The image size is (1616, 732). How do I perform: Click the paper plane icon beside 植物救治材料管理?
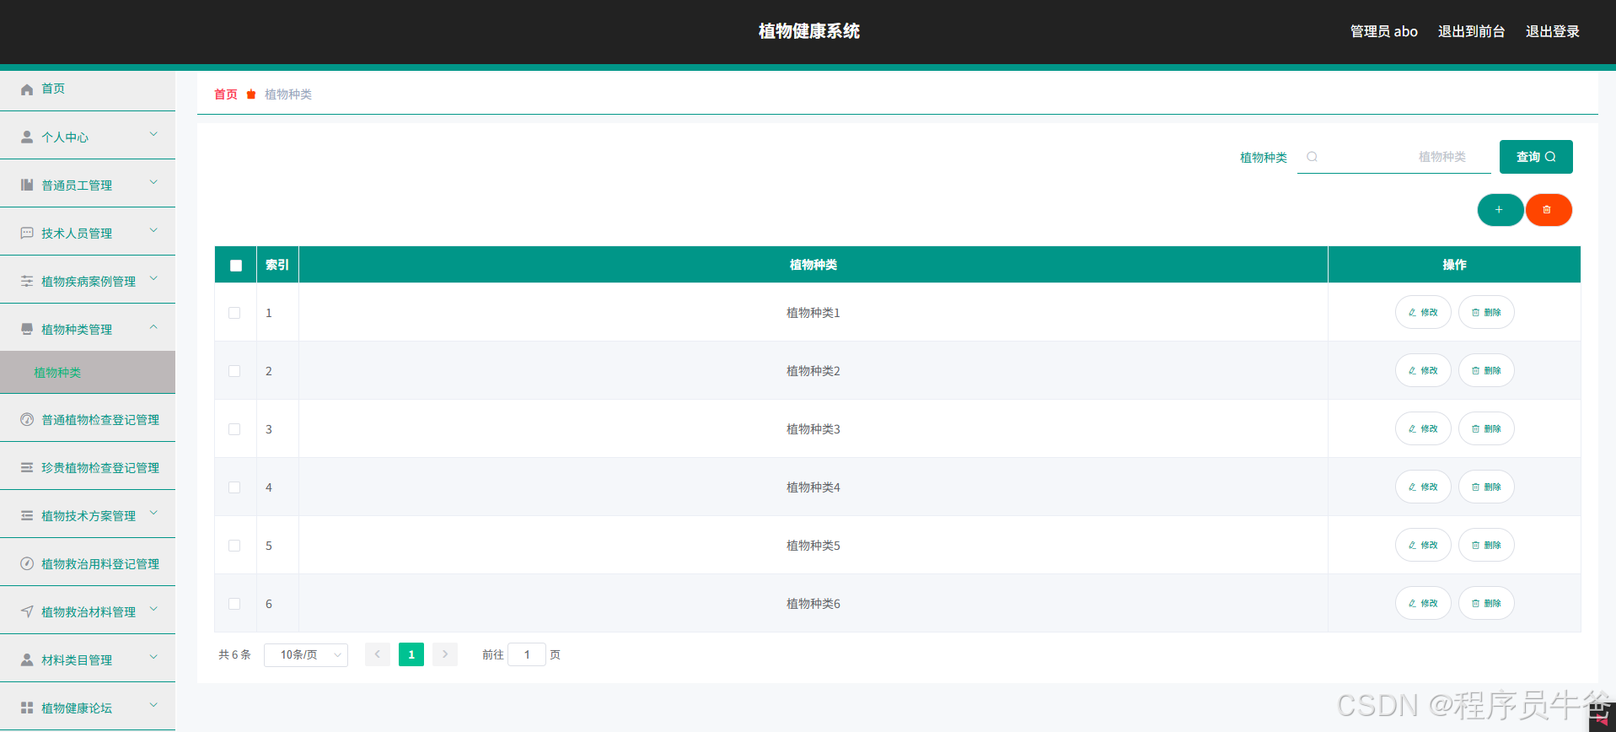[27, 611]
